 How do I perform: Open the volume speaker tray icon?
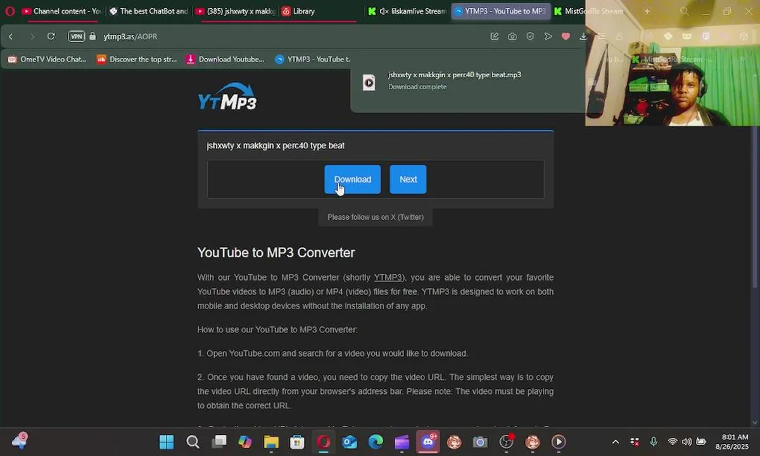pyautogui.click(x=687, y=442)
